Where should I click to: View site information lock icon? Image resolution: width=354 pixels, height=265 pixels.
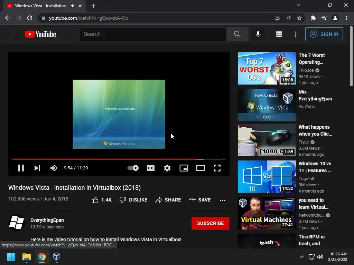(44, 18)
